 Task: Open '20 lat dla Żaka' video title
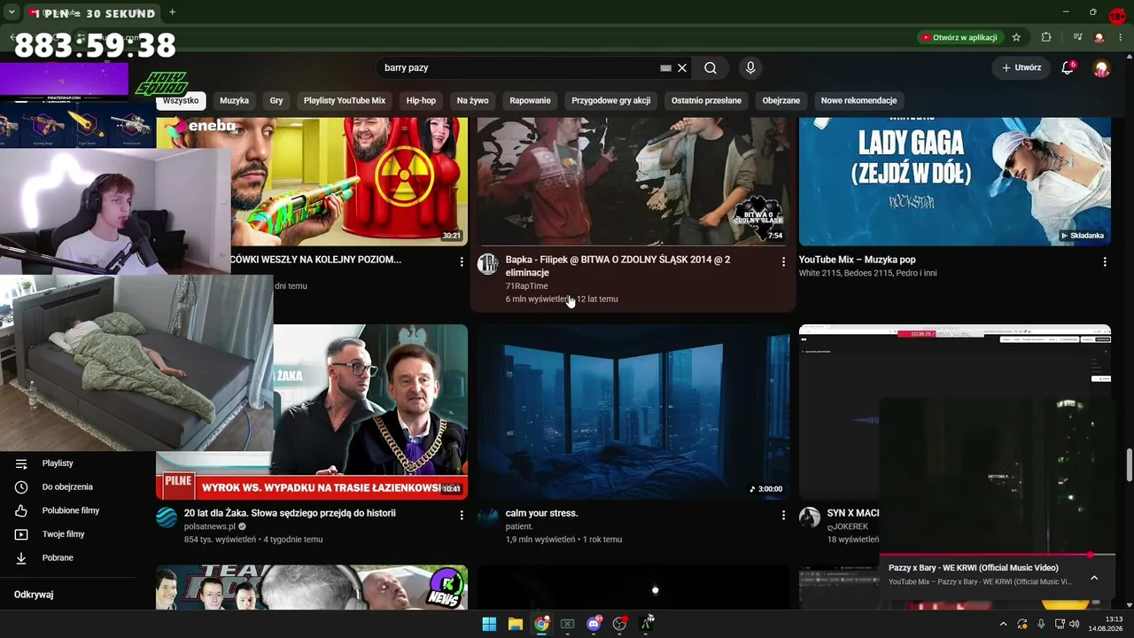click(290, 513)
